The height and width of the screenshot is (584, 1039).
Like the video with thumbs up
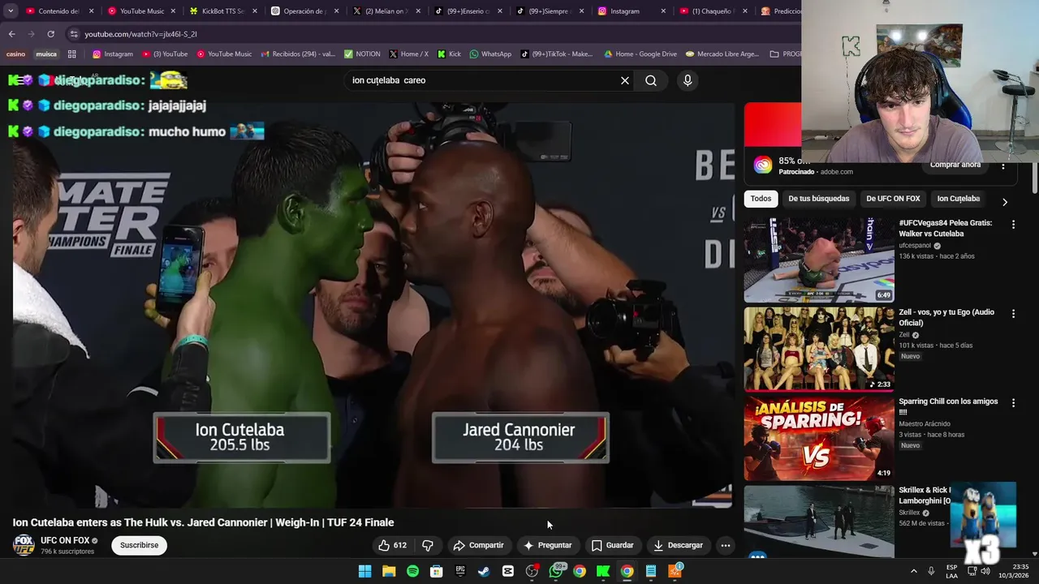392,545
